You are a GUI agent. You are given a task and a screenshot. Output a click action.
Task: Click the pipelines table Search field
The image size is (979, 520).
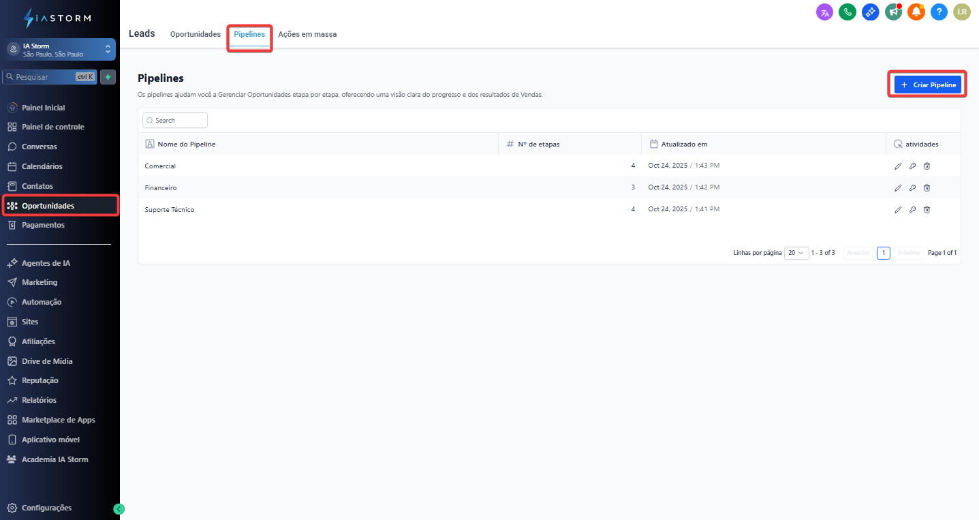point(175,120)
